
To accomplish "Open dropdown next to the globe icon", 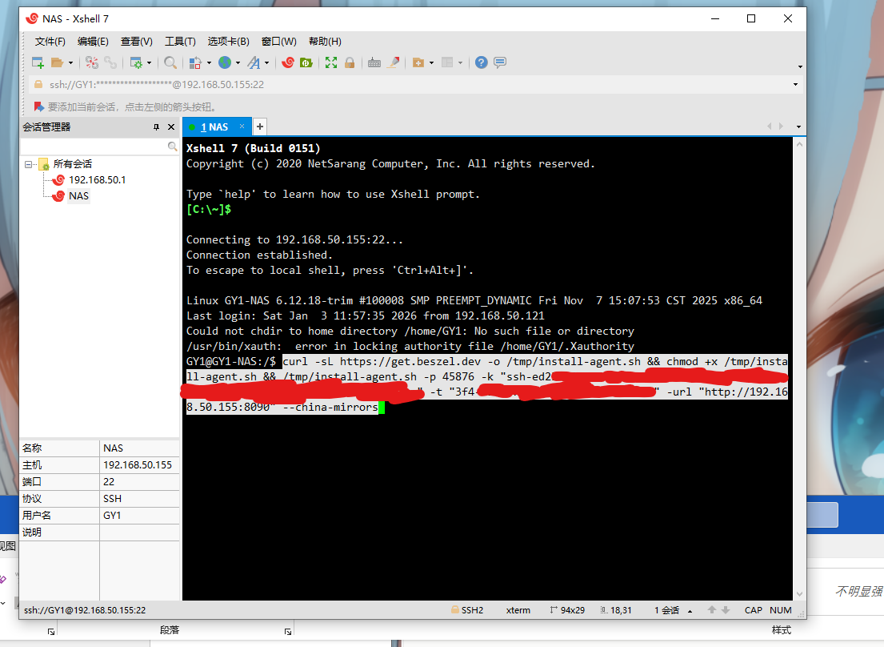I will pos(238,62).
